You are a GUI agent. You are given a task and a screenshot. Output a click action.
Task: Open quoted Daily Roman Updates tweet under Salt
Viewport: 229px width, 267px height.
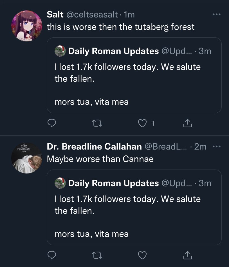pos(134,75)
